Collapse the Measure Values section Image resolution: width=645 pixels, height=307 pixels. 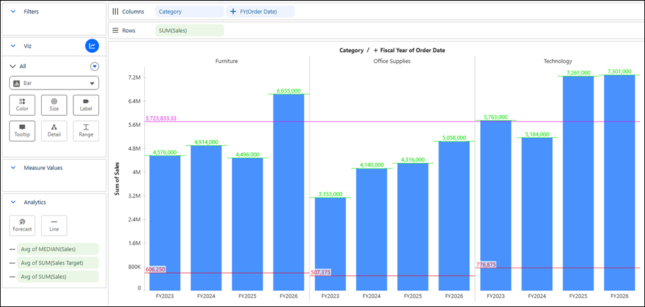coord(13,168)
